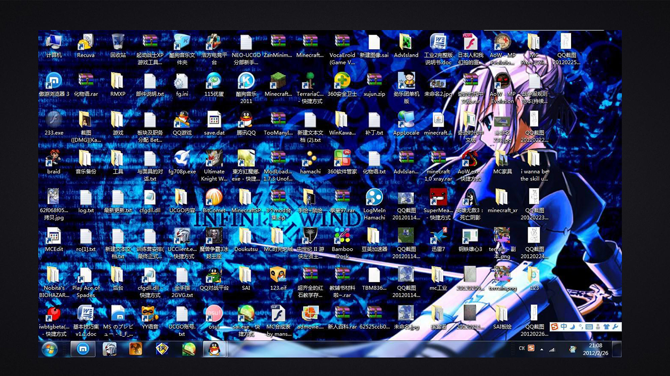Open the Ultimate Knight W... shortcut
The width and height of the screenshot is (670, 376).
(214, 165)
